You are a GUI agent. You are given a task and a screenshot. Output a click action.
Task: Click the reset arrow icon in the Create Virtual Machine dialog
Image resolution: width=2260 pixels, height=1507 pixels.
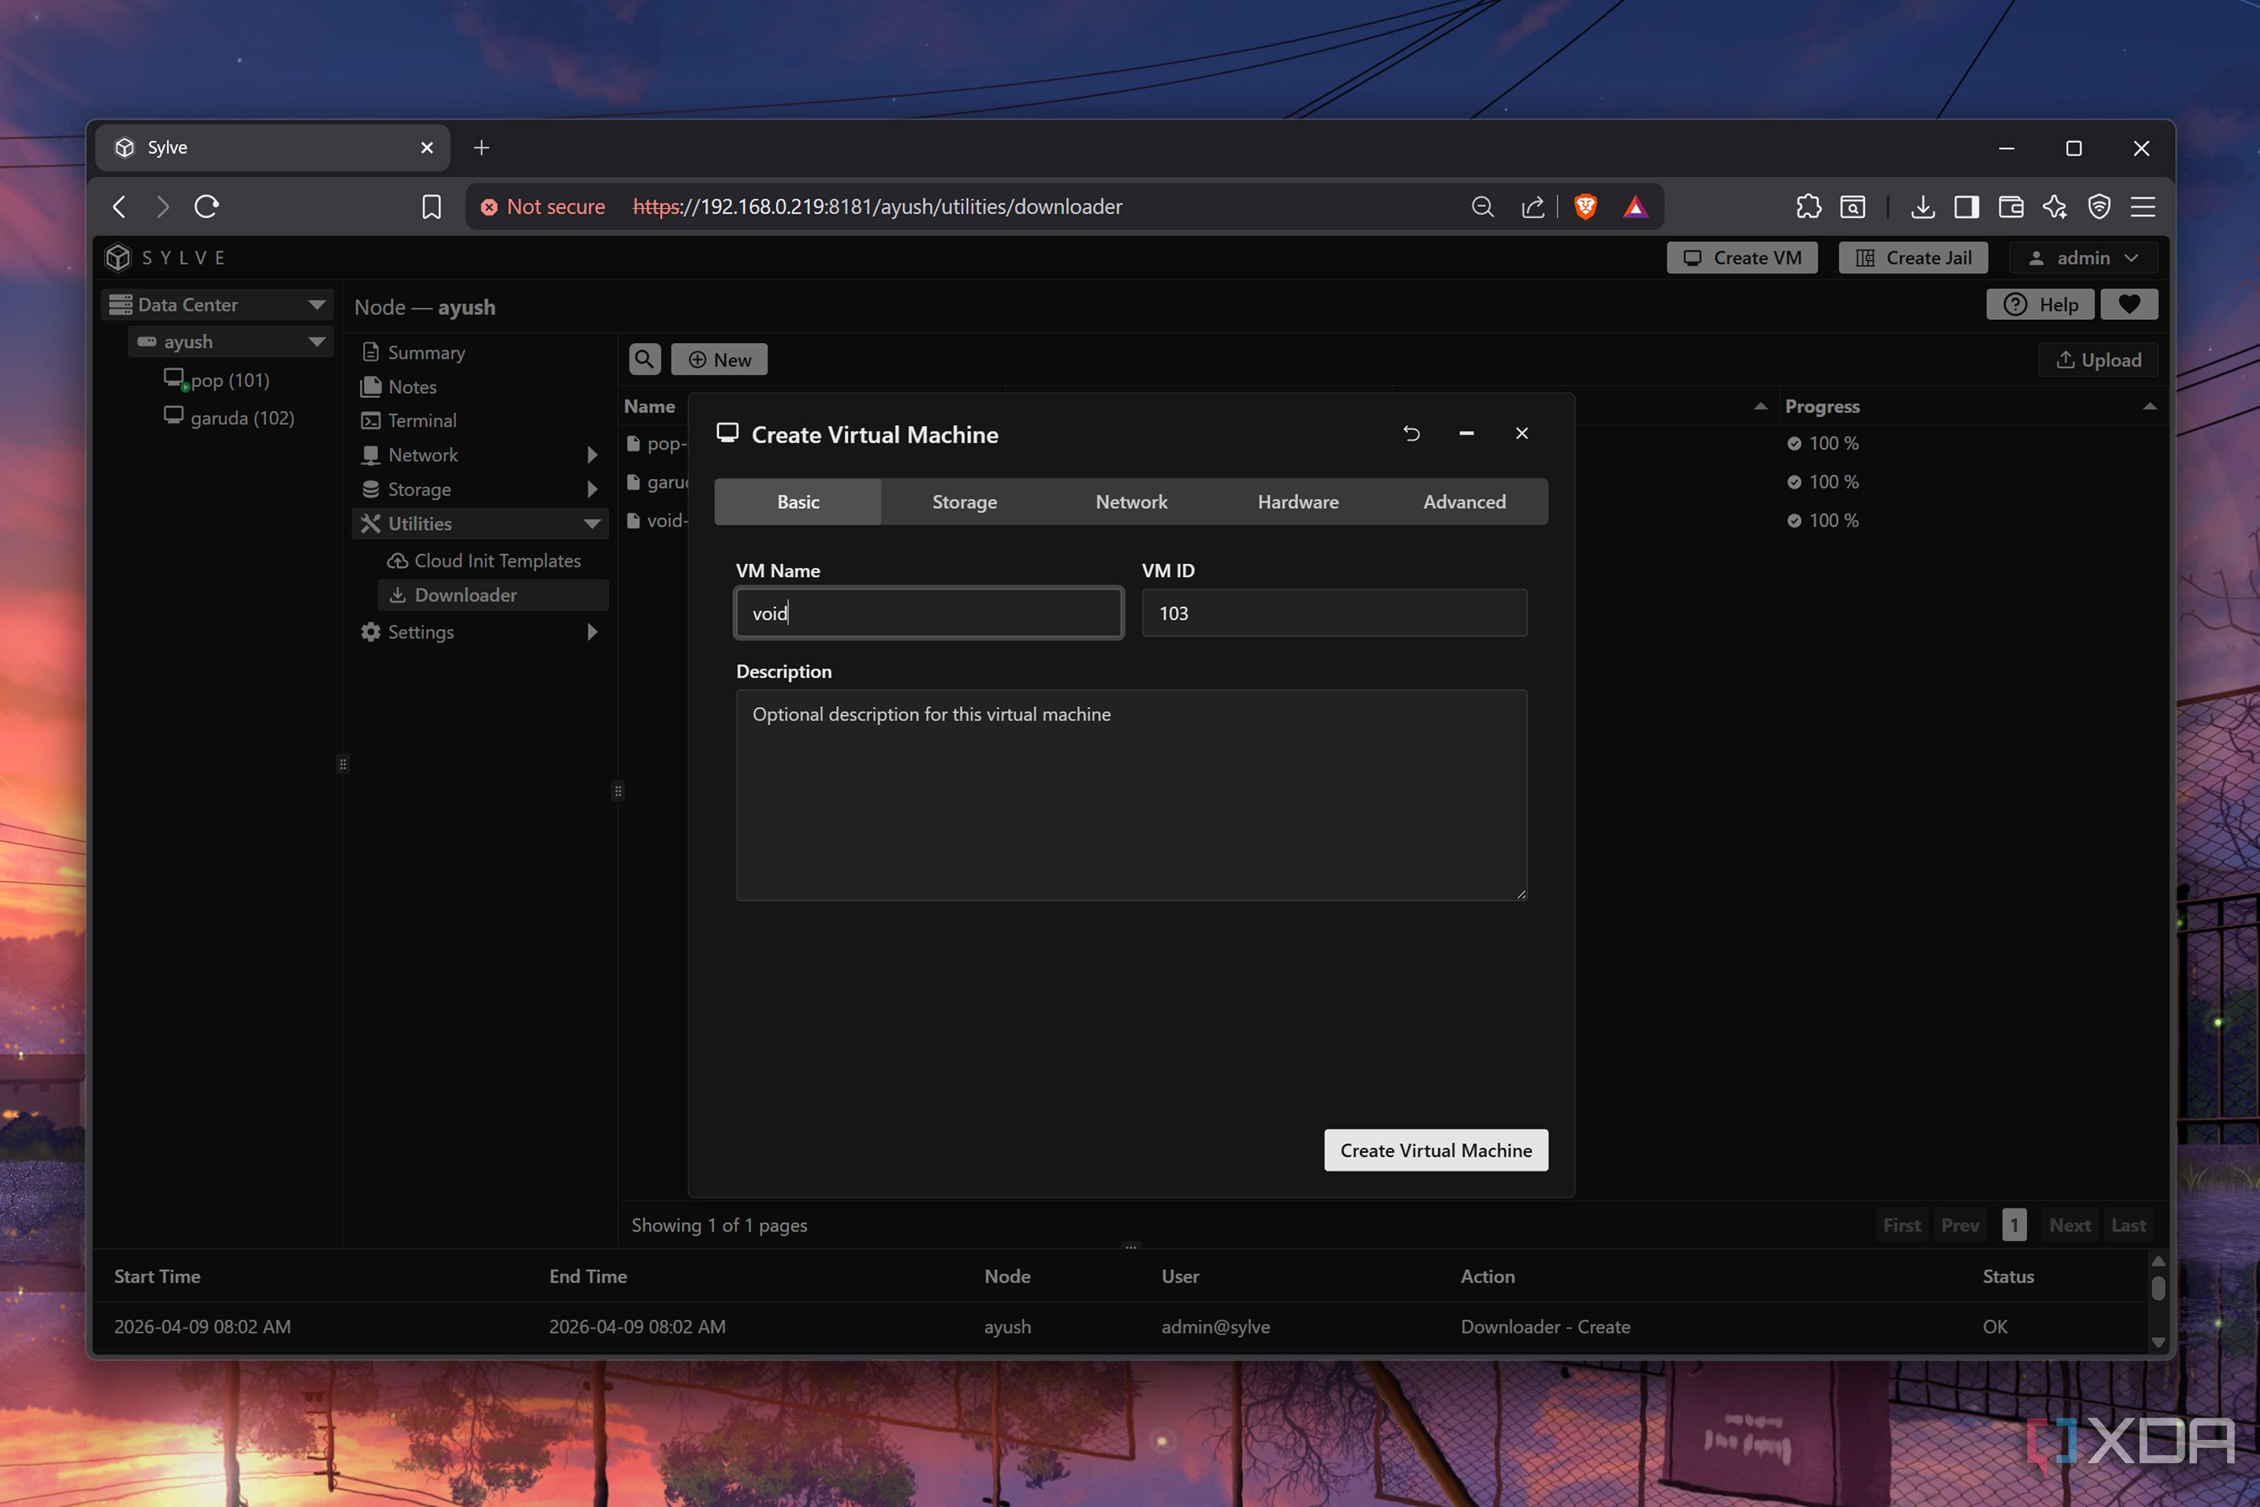click(x=1411, y=434)
